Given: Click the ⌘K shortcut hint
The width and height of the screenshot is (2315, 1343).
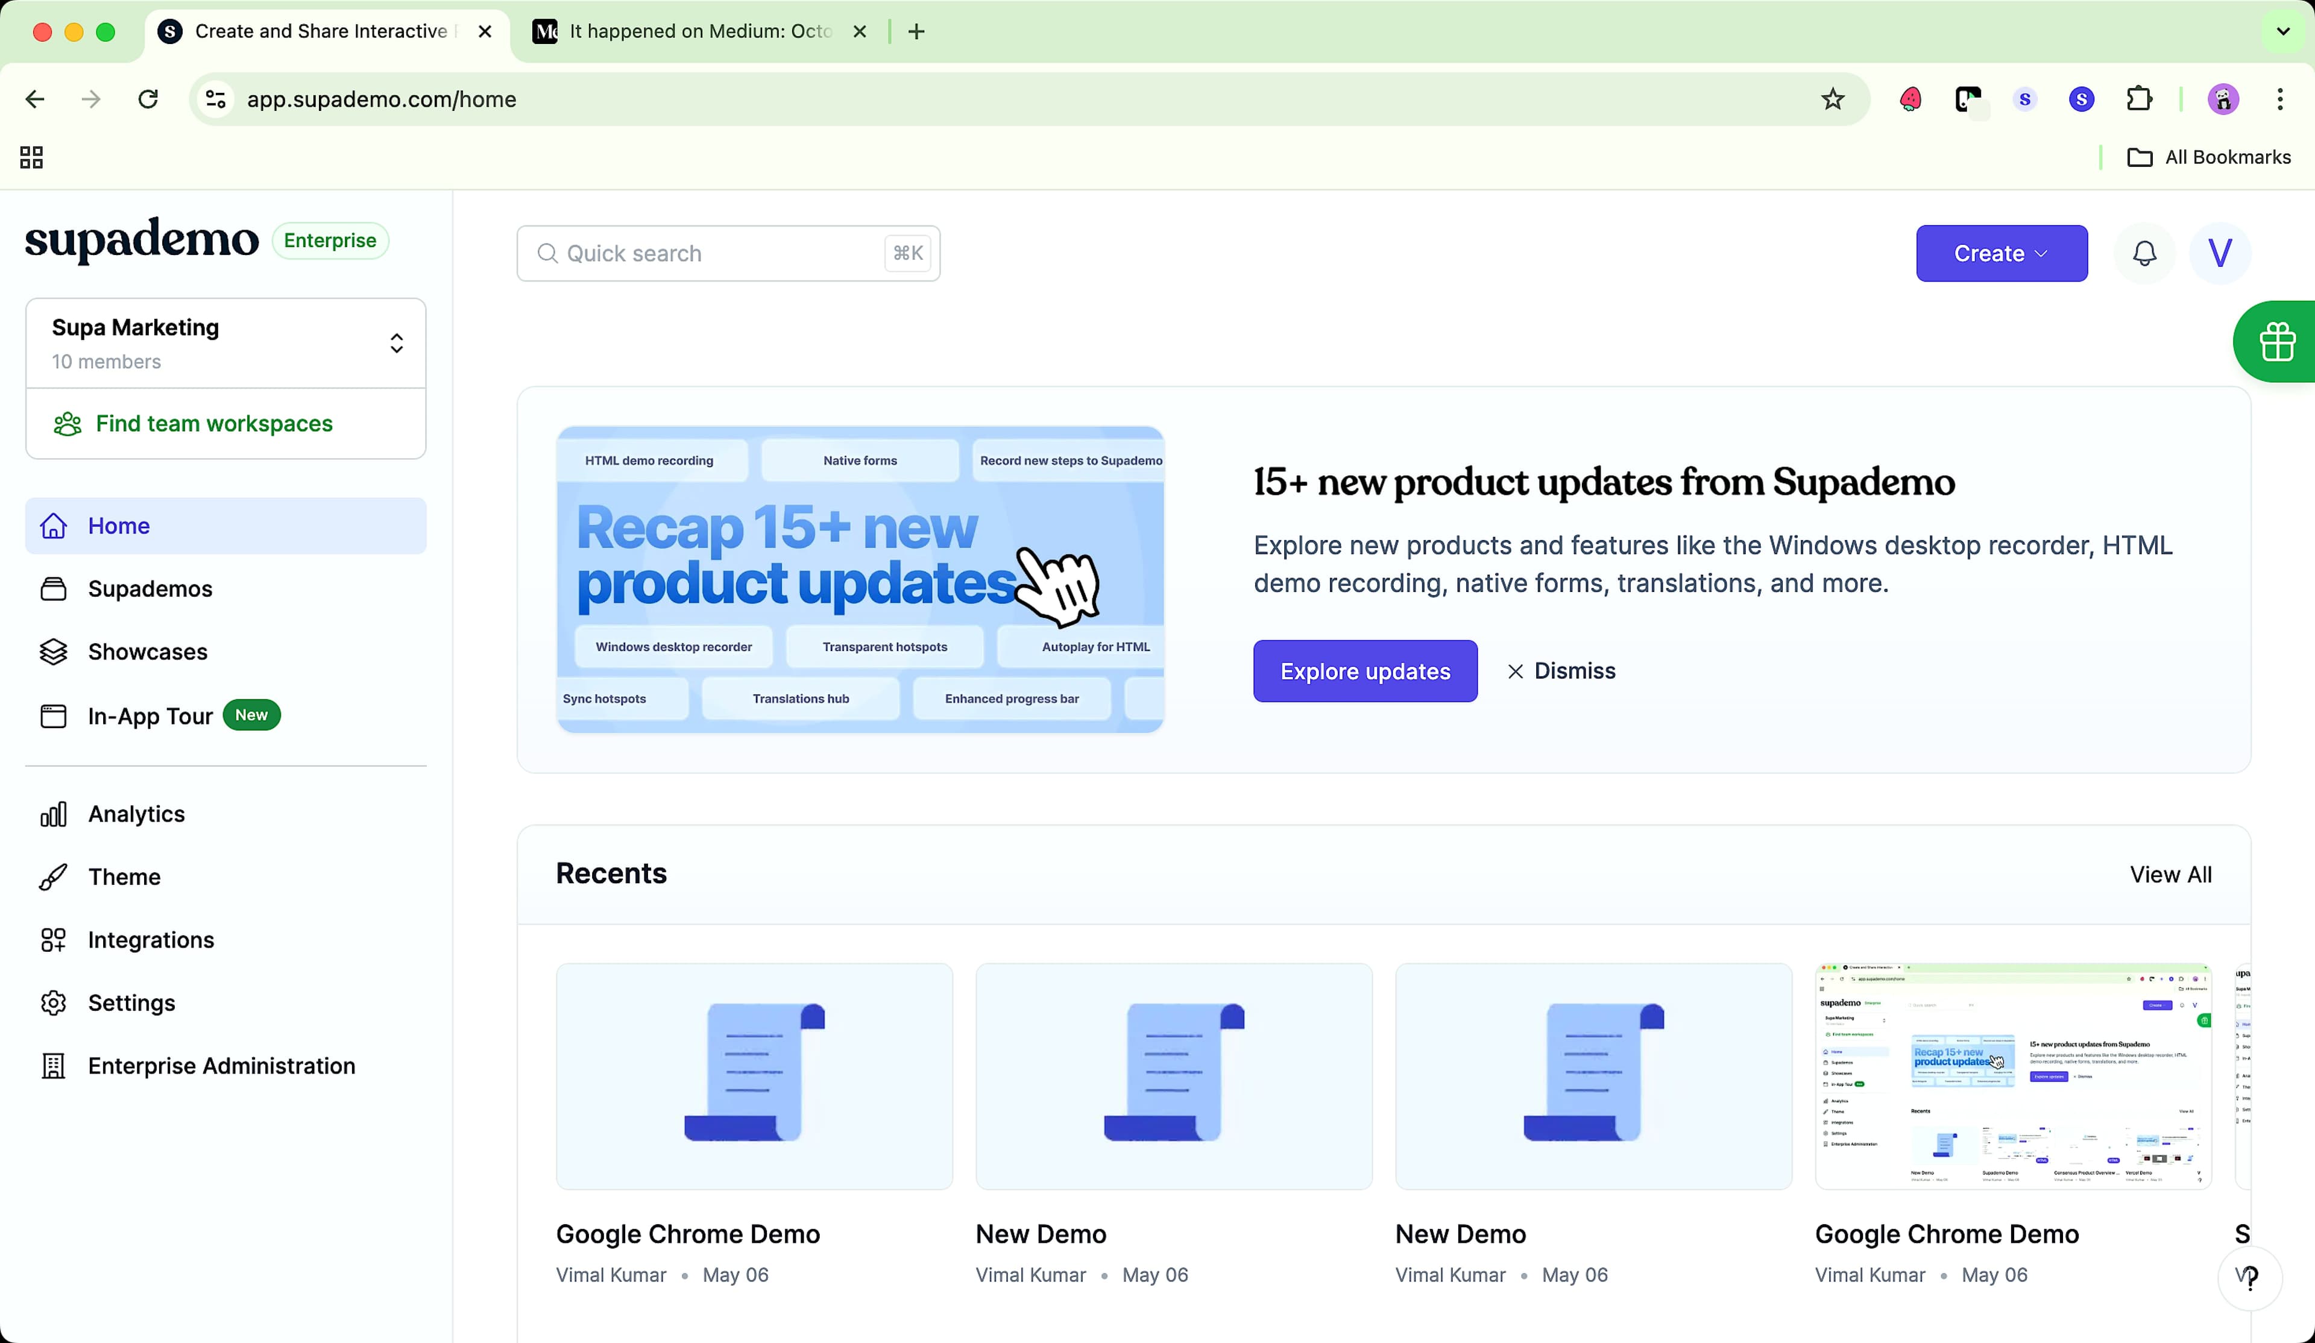Looking at the screenshot, I should pyautogui.click(x=908, y=254).
